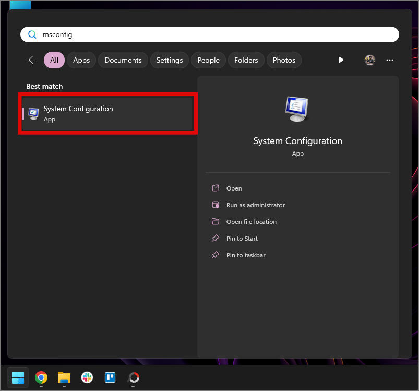Click the Open action's arrow icon
The image size is (419, 391).
tap(216, 188)
